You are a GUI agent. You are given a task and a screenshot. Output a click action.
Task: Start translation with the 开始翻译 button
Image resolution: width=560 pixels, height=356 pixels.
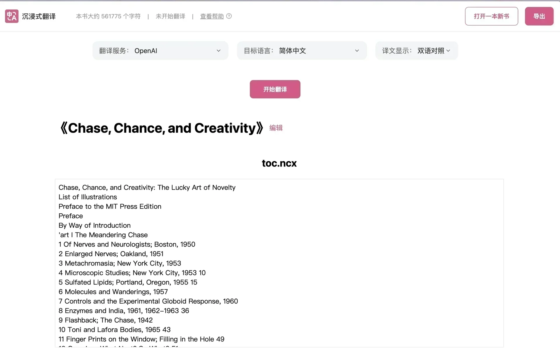[x=275, y=89]
